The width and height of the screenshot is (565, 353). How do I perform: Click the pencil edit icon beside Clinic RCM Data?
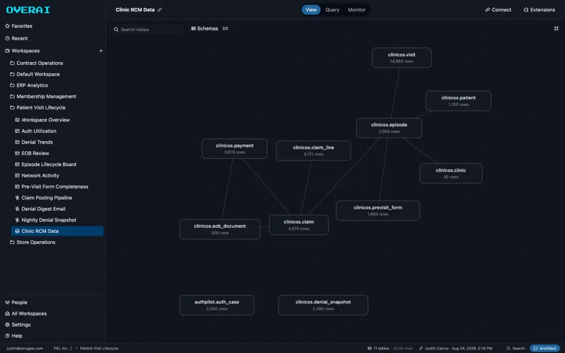[160, 10]
